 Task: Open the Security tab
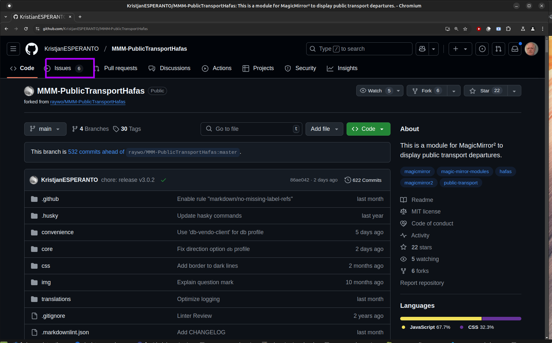click(x=300, y=68)
